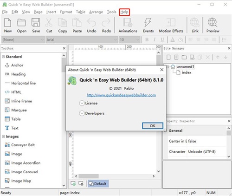Open the Arrange menu
The width and height of the screenshot is (232, 196).
[x=96, y=12]
